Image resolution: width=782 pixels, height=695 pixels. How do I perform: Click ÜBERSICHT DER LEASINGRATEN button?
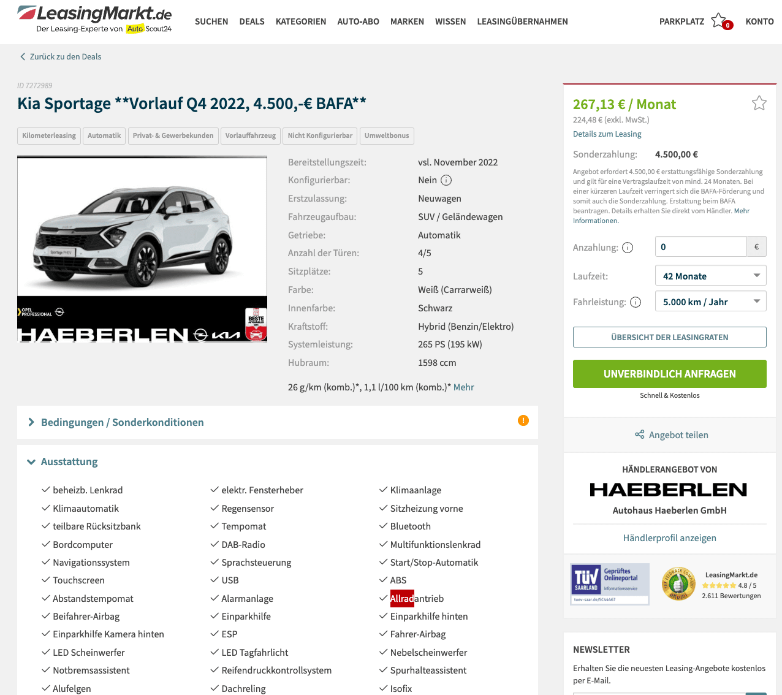point(670,337)
